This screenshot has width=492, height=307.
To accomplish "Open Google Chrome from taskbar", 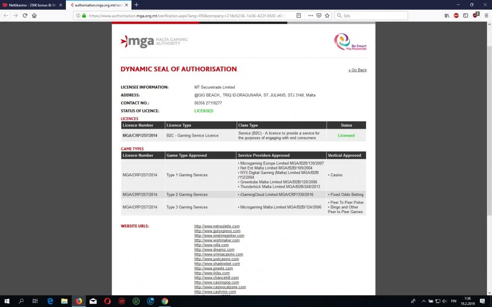I will pyautogui.click(x=165, y=301).
